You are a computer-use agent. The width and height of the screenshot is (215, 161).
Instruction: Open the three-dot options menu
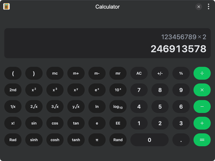point(208,7)
